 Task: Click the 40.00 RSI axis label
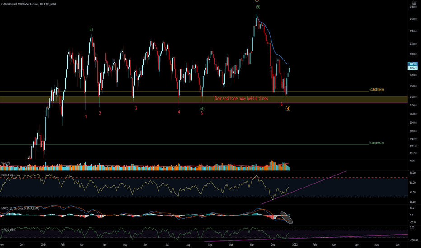click(413, 193)
